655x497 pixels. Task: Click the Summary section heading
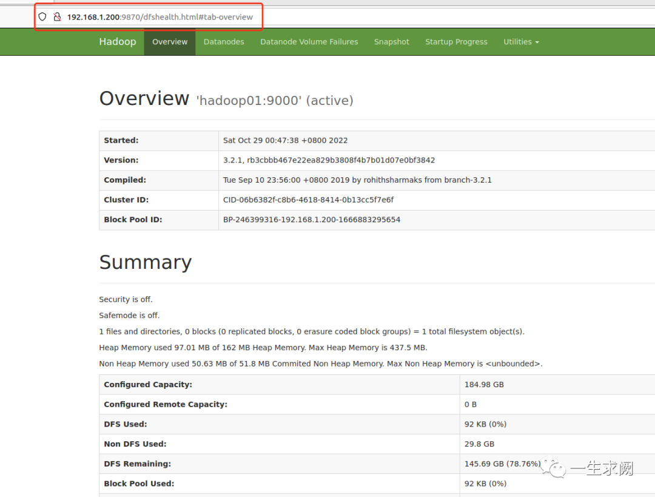point(146,263)
